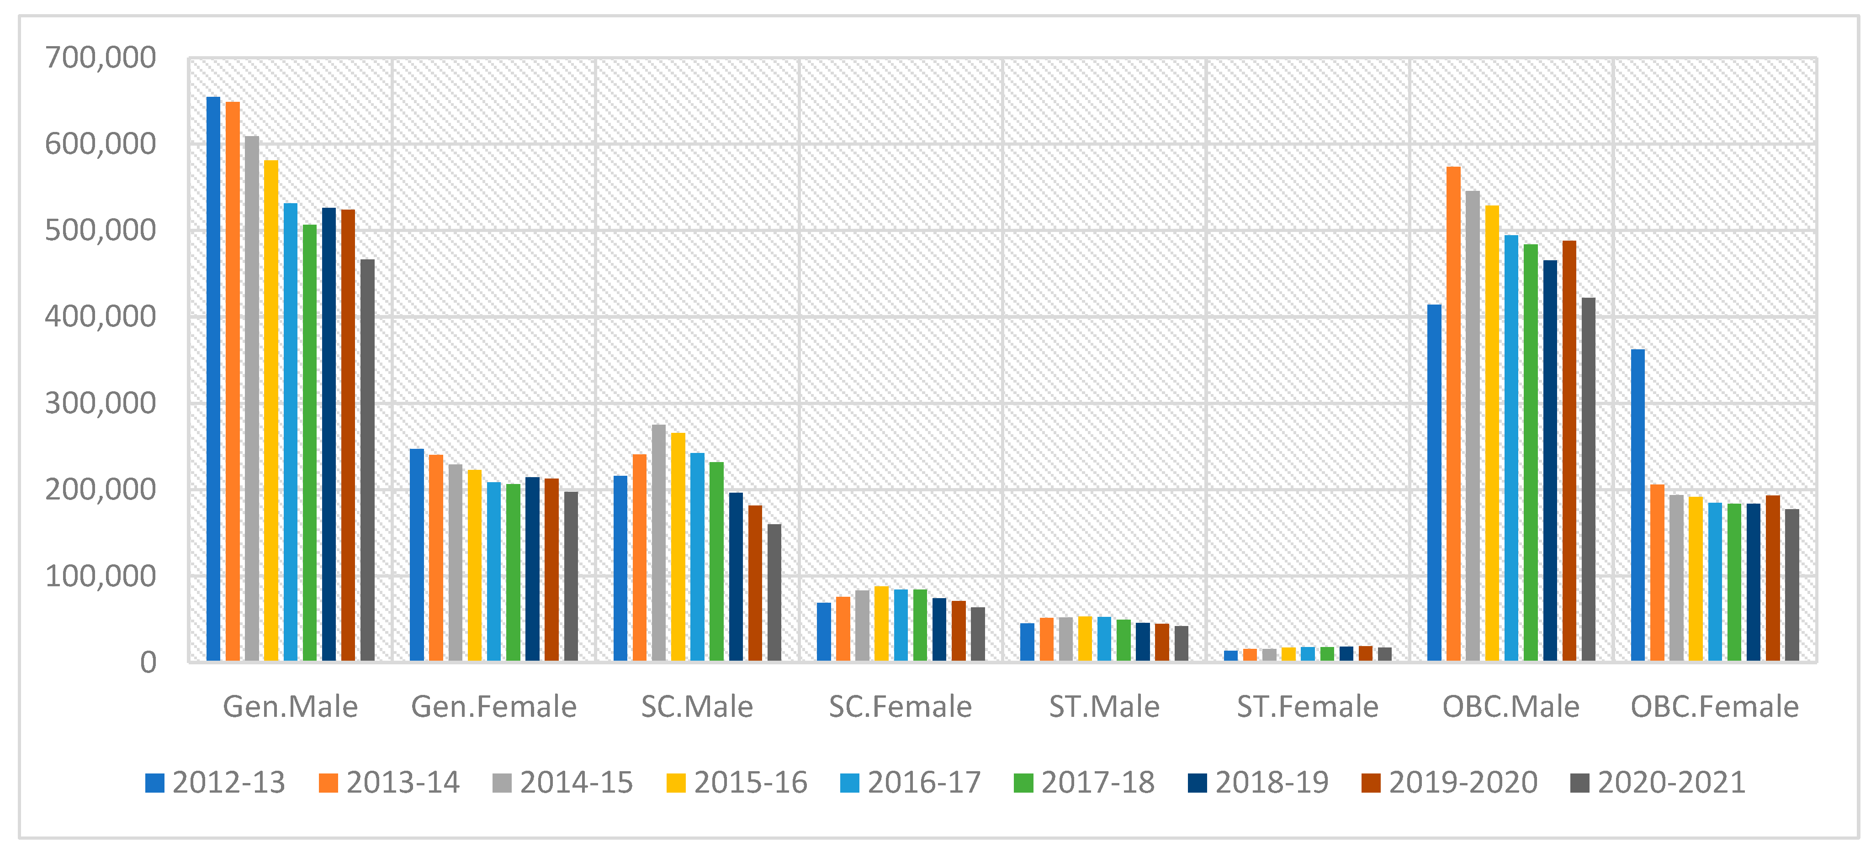
Task: Click the gray SC.Male 2014-15 bar
Action: click(658, 543)
